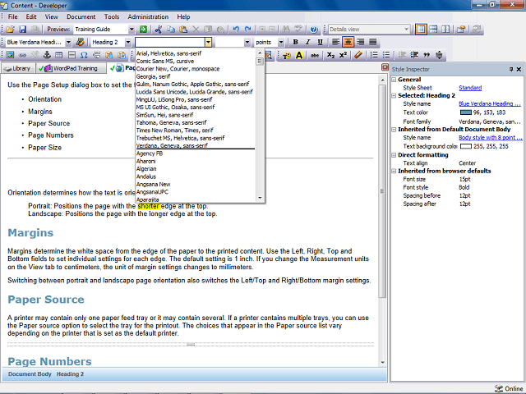Image resolution: width=526 pixels, height=394 pixels.
Task: Click the yellow highlight A icon
Action: (x=299, y=55)
